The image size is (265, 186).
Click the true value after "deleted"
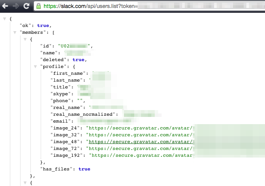(x=78, y=60)
